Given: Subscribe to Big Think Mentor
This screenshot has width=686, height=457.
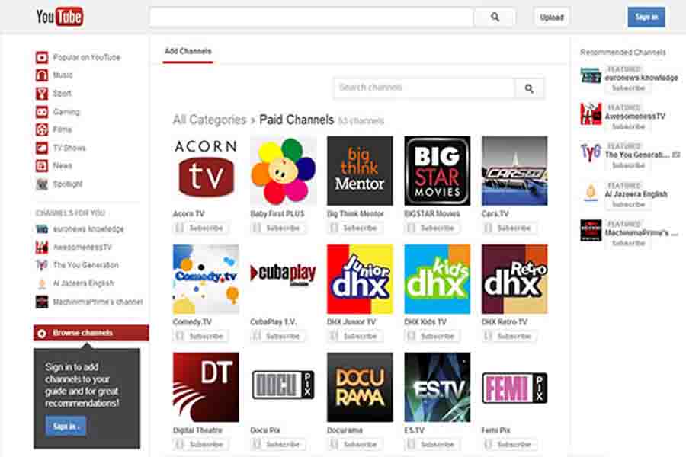Looking at the screenshot, I should click(354, 228).
